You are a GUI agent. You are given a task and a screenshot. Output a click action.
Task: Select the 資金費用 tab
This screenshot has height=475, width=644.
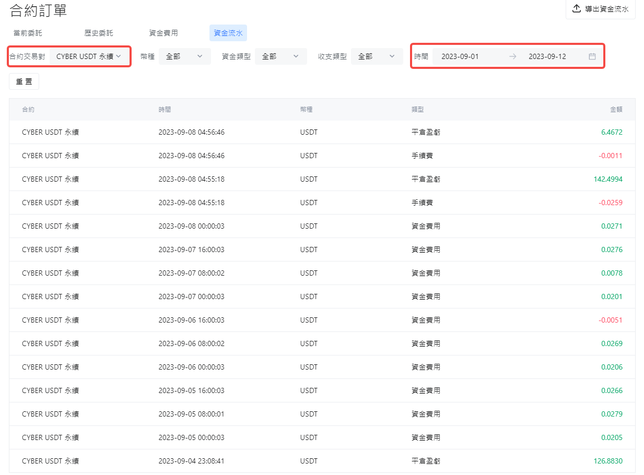click(163, 33)
